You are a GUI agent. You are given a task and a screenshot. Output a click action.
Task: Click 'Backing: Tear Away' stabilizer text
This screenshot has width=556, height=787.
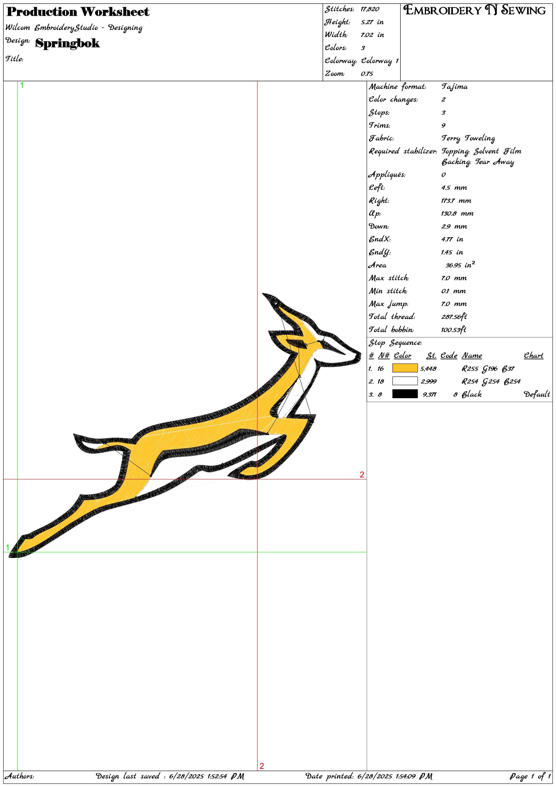click(x=478, y=162)
